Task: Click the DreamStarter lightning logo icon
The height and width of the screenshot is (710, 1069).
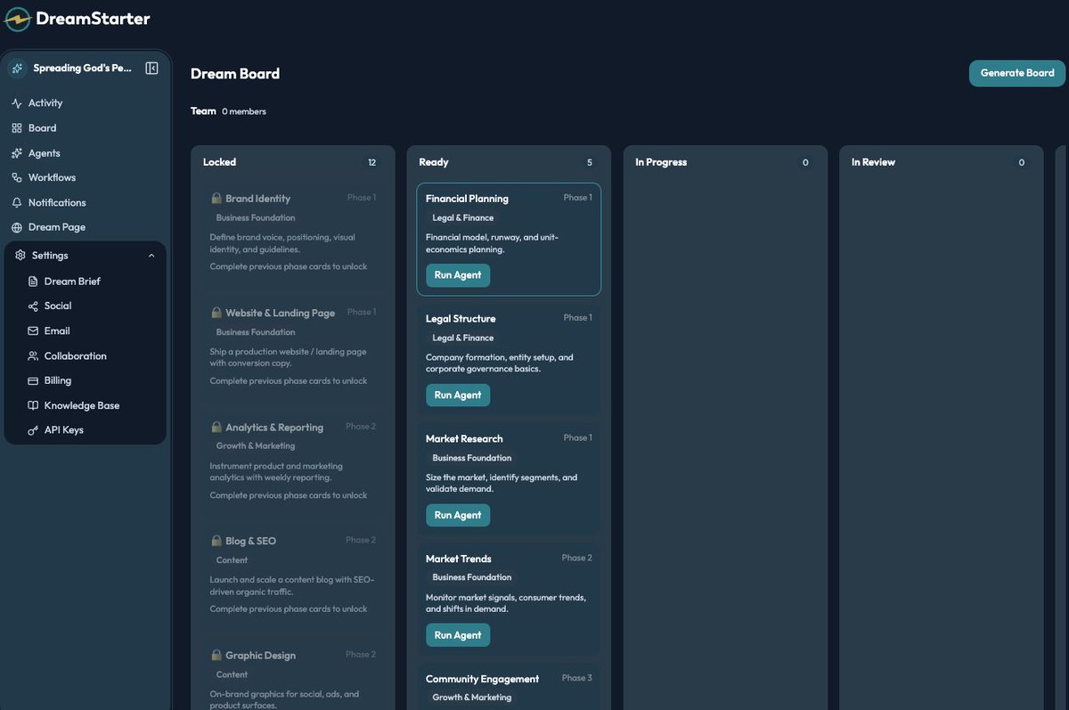Action: click(x=18, y=19)
